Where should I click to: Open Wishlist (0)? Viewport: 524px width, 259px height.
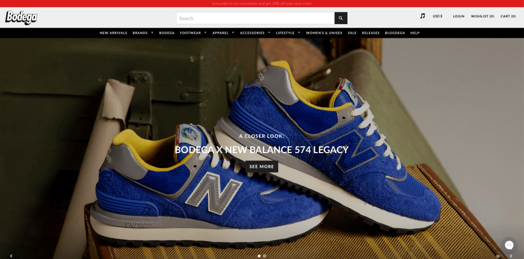click(x=483, y=16)
